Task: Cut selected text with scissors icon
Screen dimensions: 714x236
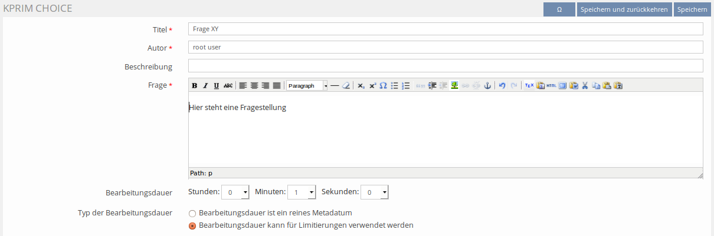Action: coord(585,85)
